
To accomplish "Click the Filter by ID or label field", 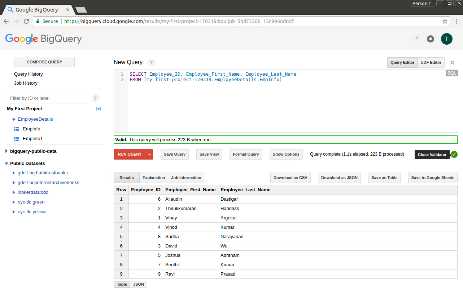I will [47, 98].
